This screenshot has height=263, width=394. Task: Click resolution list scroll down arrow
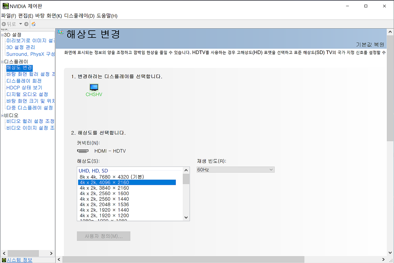coord(186,217)
